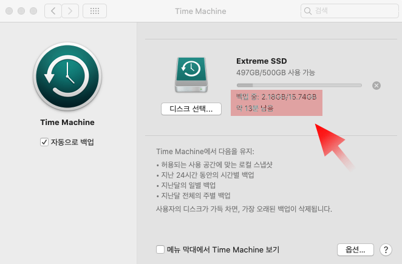Click 허용되는 사용 공간에 맞는 로컬 스냅샷 line
This screenshot has width=402, height=264.
(x=217, y=164)
